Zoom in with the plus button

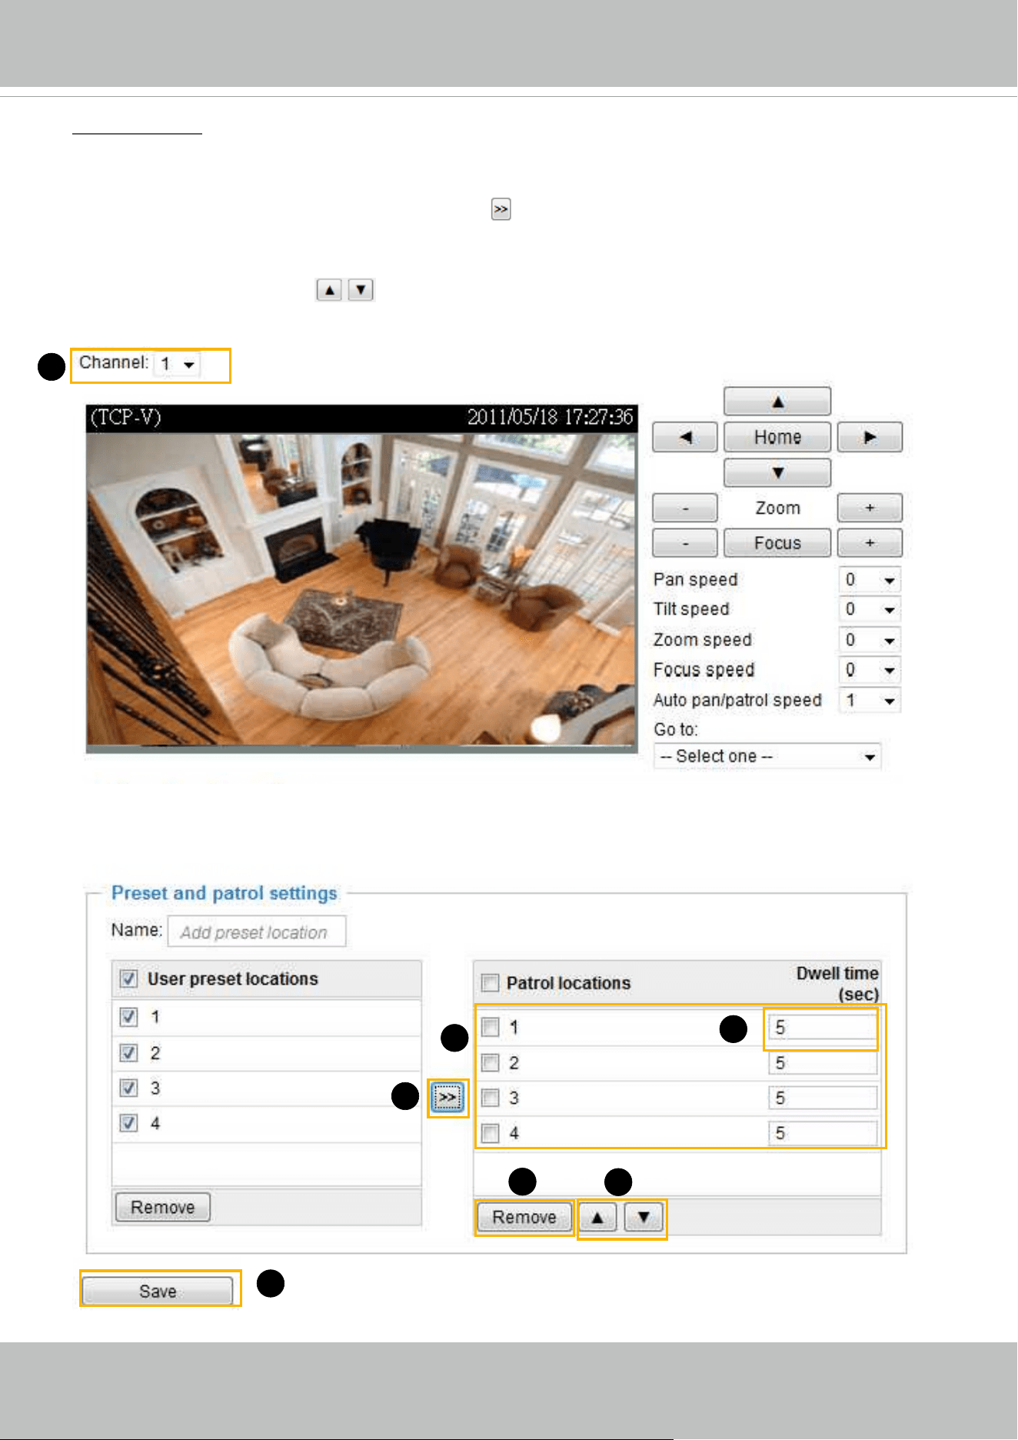(870, 508)
